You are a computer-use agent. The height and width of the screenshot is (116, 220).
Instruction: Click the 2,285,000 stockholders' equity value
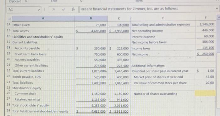tap(99, 106)
